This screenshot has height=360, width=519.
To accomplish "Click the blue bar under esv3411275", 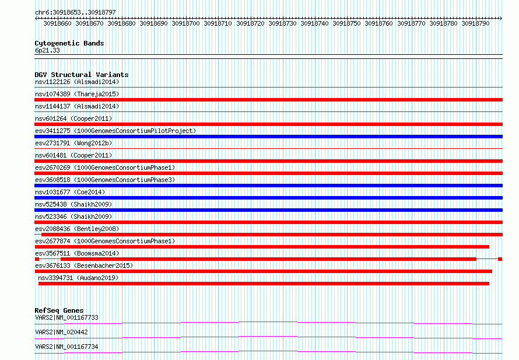I will (268, 137).
